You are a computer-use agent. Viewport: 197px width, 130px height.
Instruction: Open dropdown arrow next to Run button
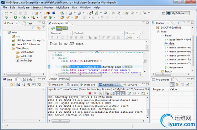(x=20, y=17)
